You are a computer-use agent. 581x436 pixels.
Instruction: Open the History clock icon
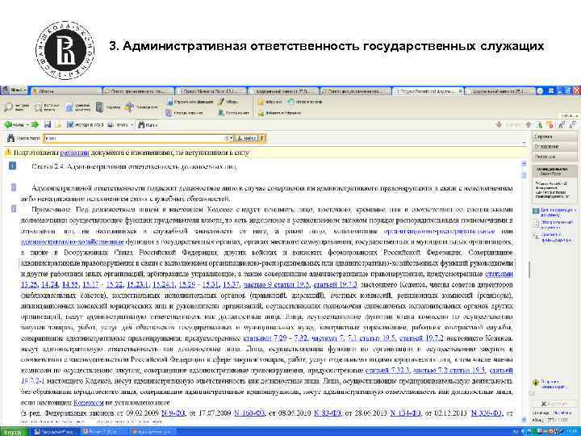point(290,101)
